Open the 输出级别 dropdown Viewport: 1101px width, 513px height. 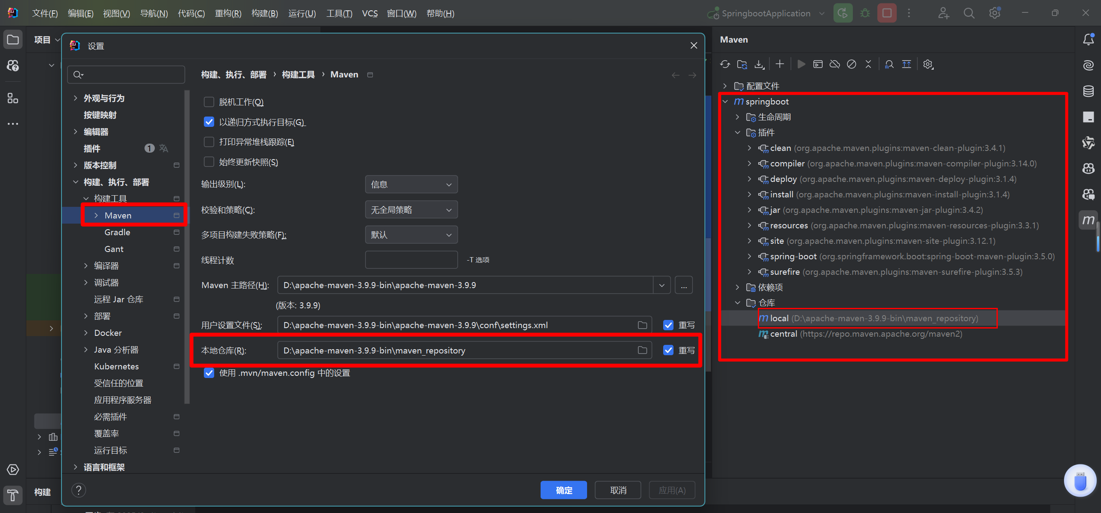[411, 184]
